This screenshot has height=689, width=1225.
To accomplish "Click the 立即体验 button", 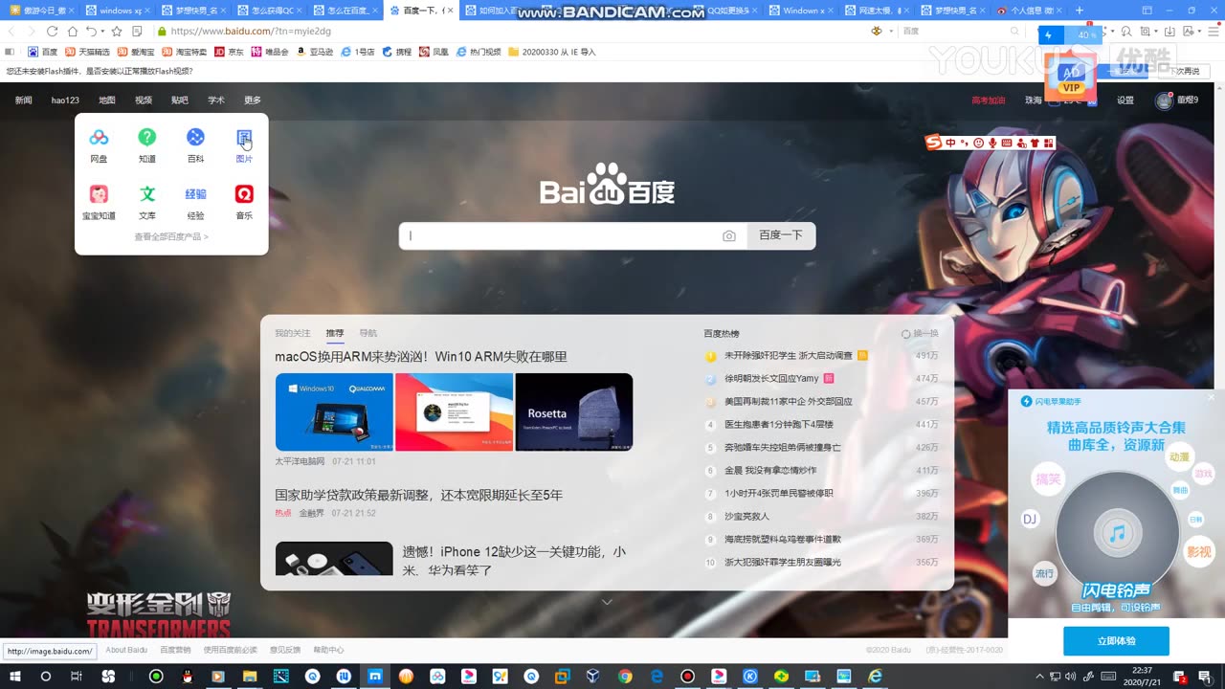I will tap(1116, 641).
